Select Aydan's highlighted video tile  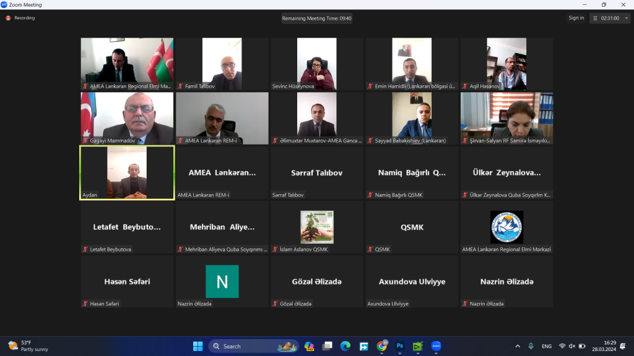[x=127, y=173]
